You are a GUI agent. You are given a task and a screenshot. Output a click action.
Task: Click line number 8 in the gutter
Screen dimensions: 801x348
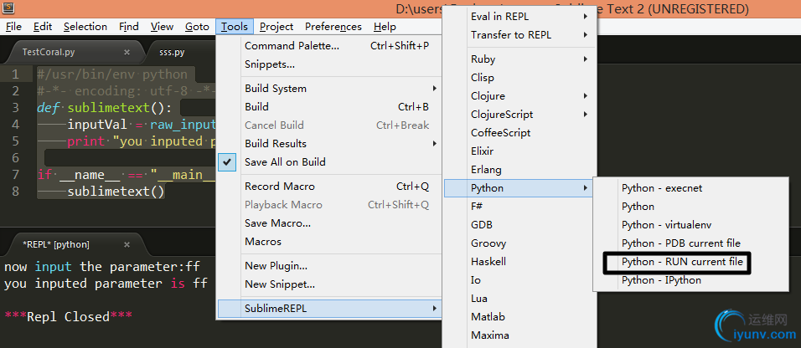pyautogui.click(x=16, y=192)
